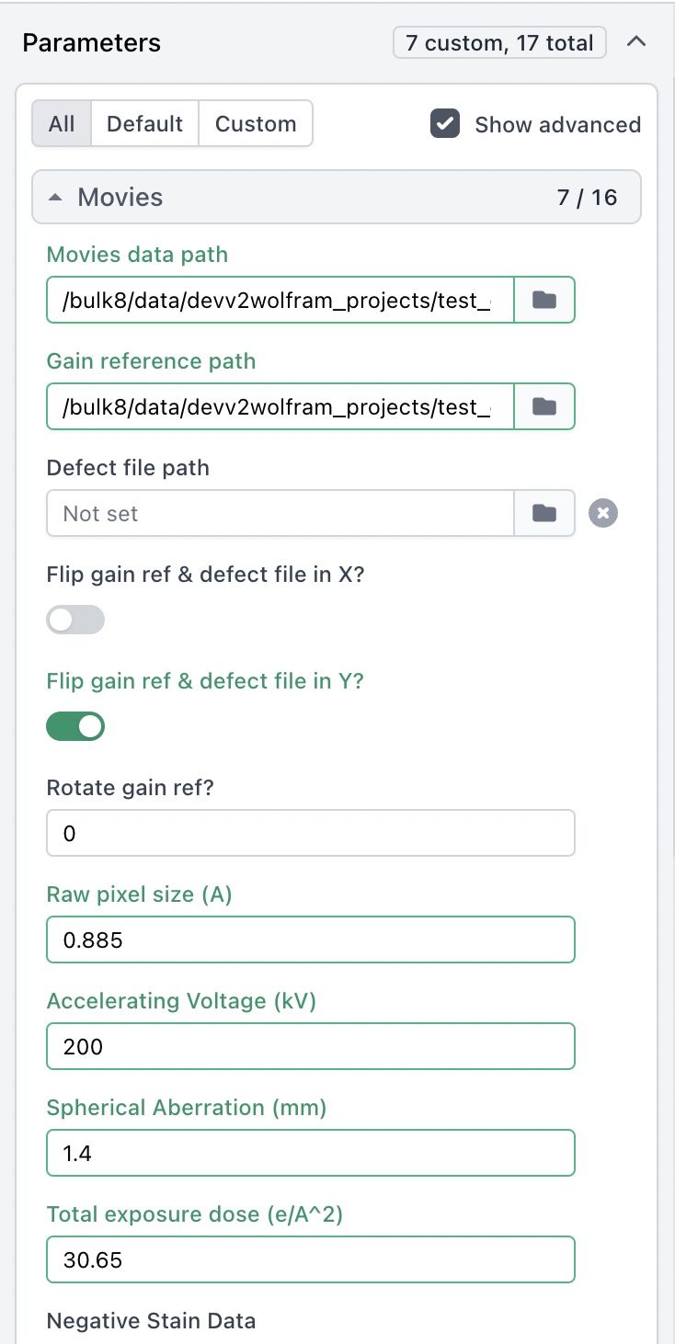Browse folder for Gain reference path
Image resolution: width=675 pixels, height=1344 pixels.
point(544,406)
